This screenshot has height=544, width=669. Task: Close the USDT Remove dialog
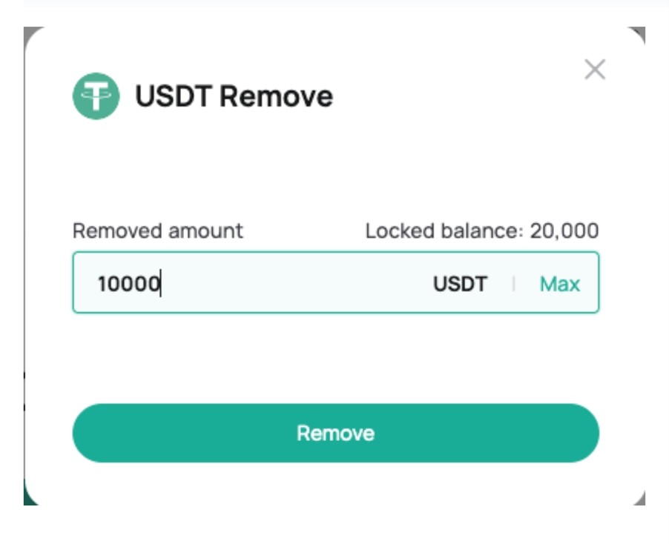point(595,70)
